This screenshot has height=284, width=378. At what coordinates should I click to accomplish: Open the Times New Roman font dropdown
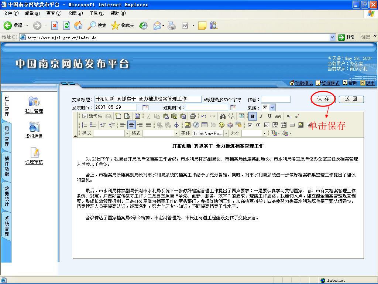pyautogui.click(x=210, y=133)
